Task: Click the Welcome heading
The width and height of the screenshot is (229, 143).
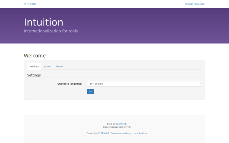Action: [x=35, y=56]
